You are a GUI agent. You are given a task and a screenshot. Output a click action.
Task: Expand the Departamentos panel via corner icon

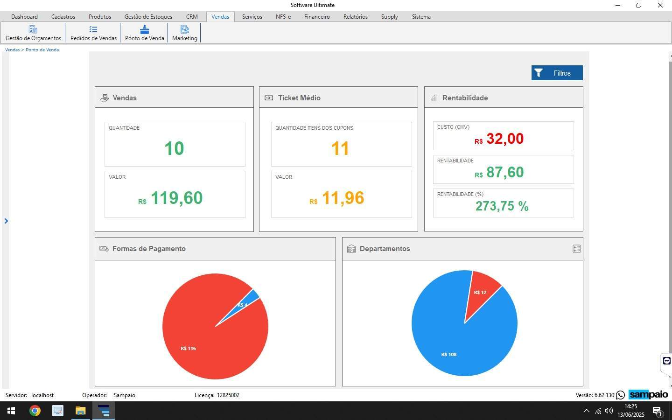click(x=576, y=249)
